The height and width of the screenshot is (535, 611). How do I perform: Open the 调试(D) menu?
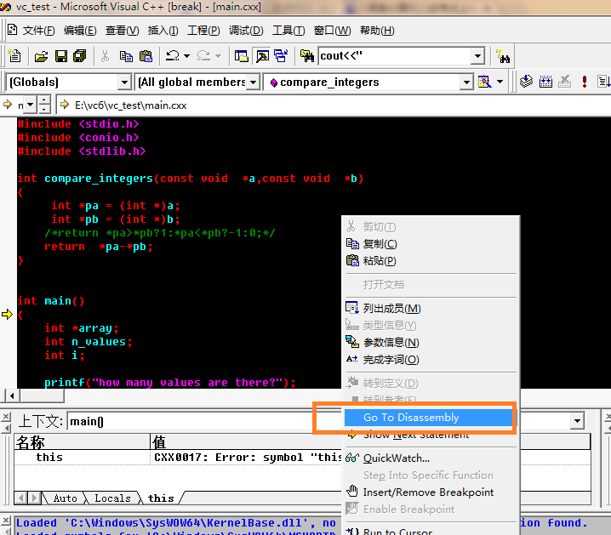click(246, 30)
